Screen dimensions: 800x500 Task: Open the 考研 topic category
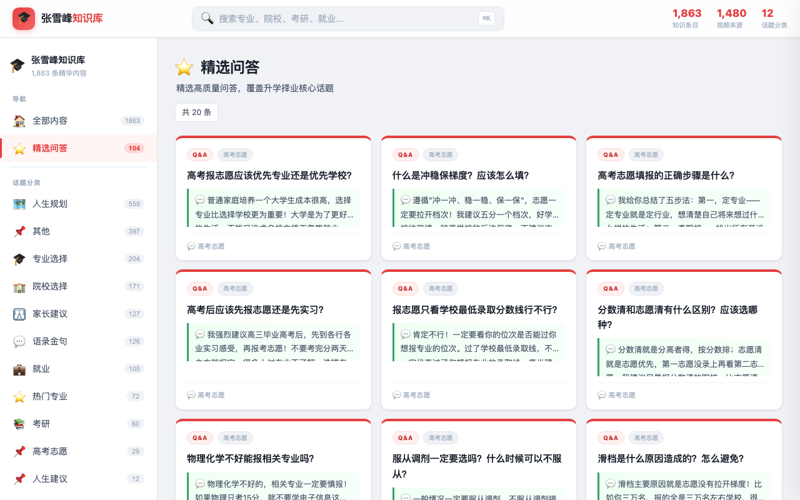78,424
